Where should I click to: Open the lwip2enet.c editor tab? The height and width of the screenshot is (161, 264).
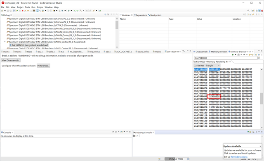94,52
